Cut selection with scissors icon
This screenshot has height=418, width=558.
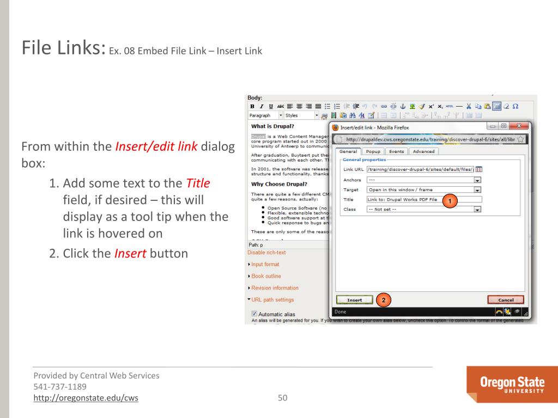(x=469, y=106)
